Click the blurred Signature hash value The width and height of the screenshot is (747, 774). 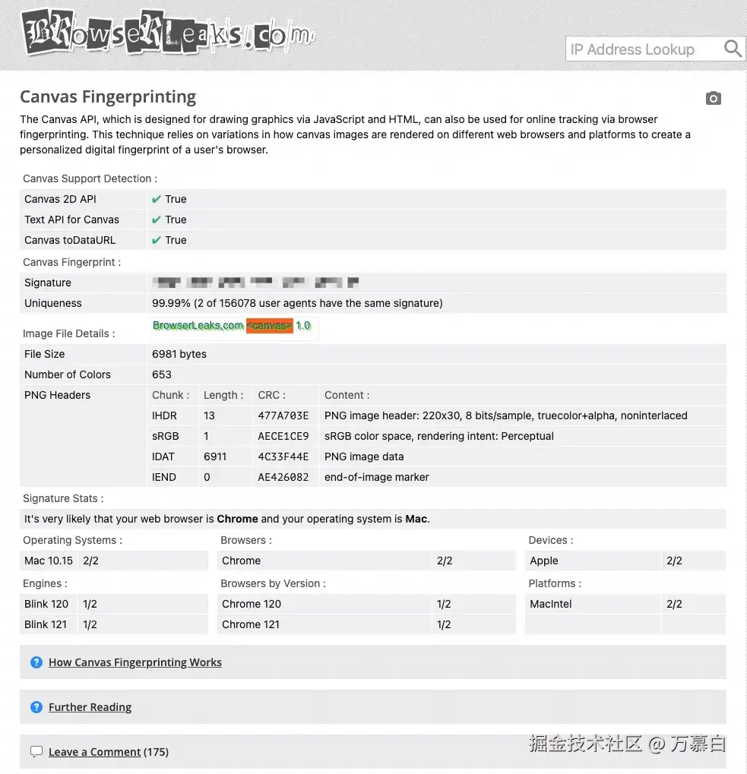pos(255,283)
